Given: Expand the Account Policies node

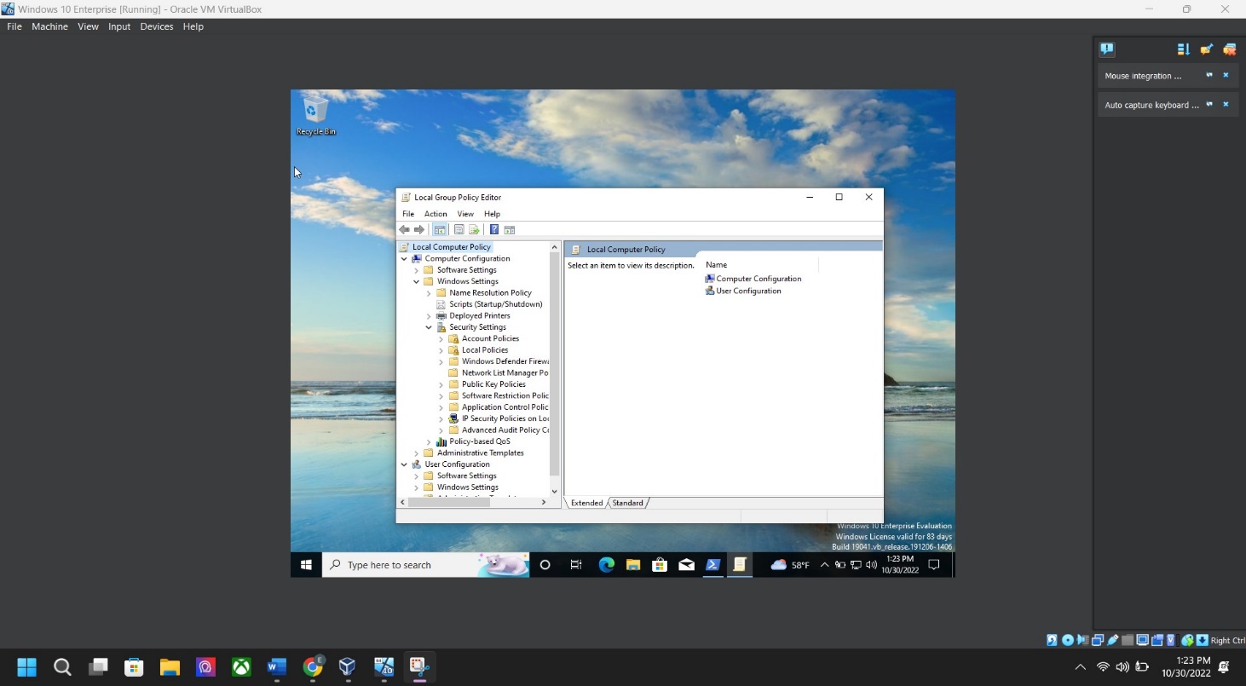Looking at the screenshot, I should click(x=441, y=339).
